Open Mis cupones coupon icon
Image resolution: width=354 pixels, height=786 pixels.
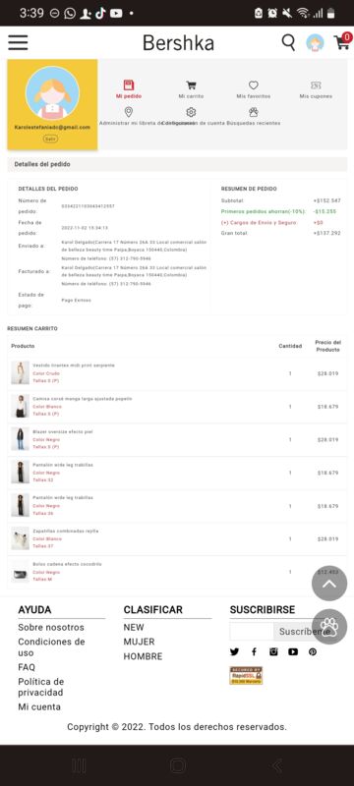click(x=316, y=85)
